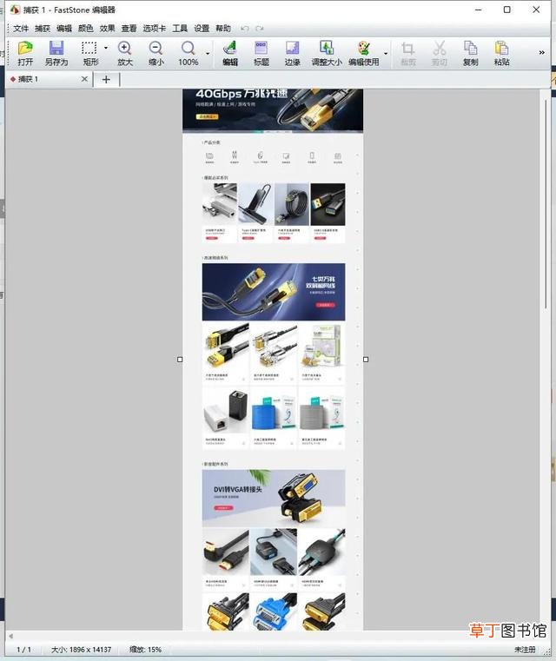The width and height of the screenshot is (556, 661).
Task: Open the 调整大小 (Resize) tool
Action: click(x=327, y=53)
